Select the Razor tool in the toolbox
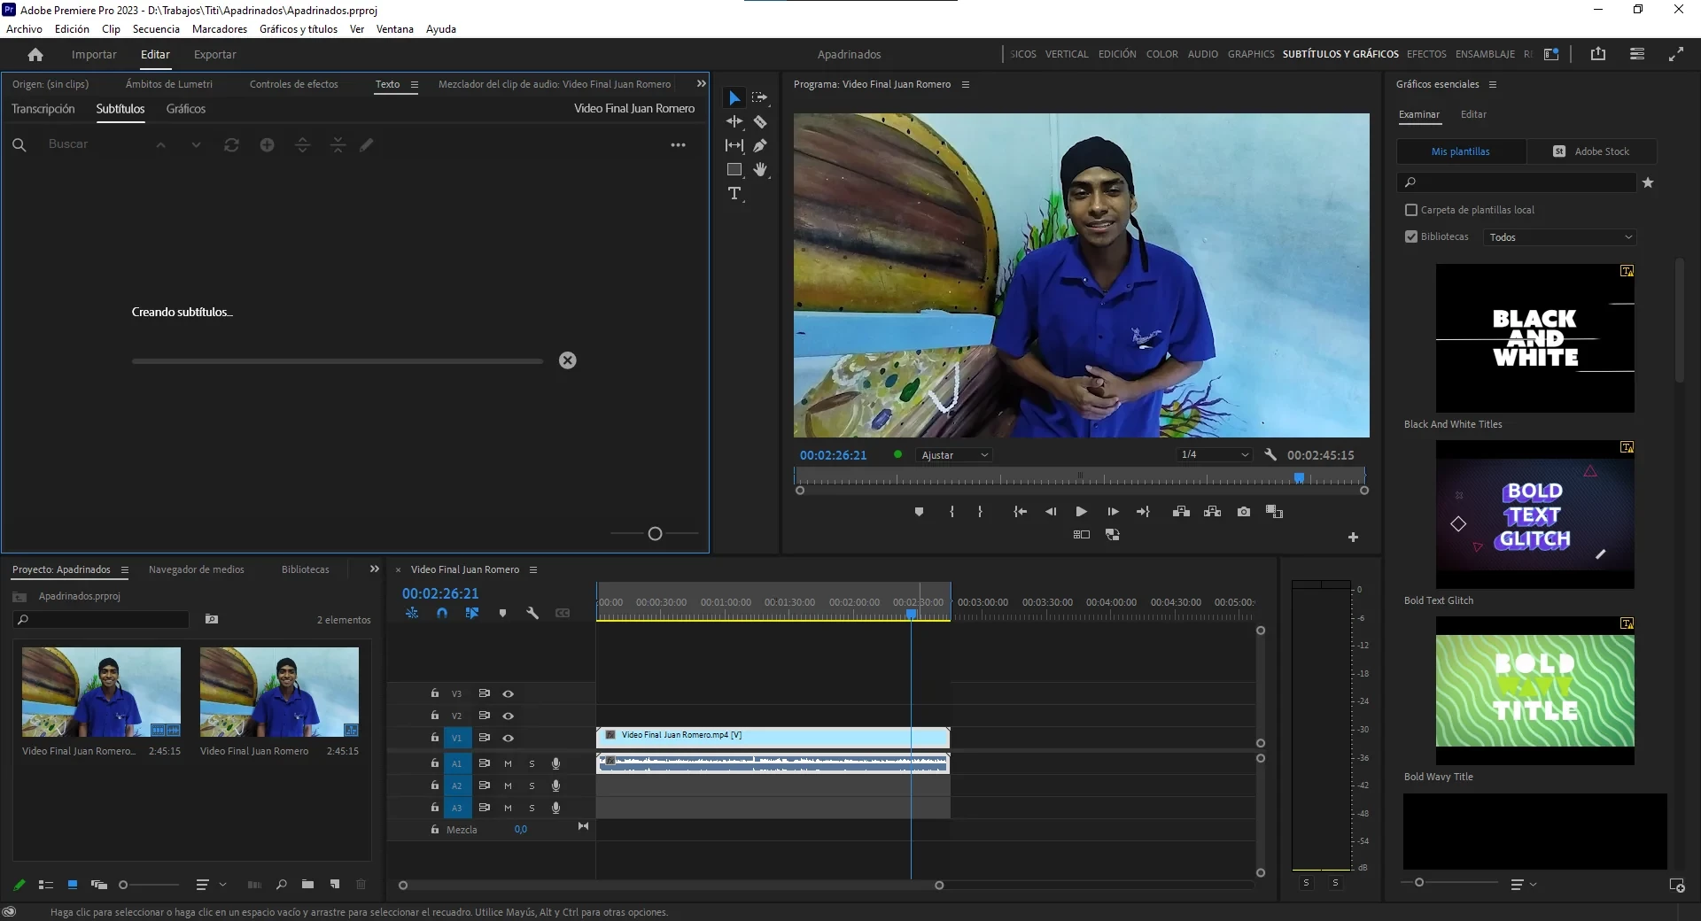Viewport: 1701px width, 921px height. 760,121
